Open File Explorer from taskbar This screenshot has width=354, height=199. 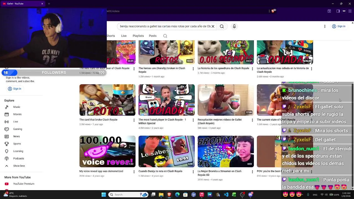click(x=161, y=195)
